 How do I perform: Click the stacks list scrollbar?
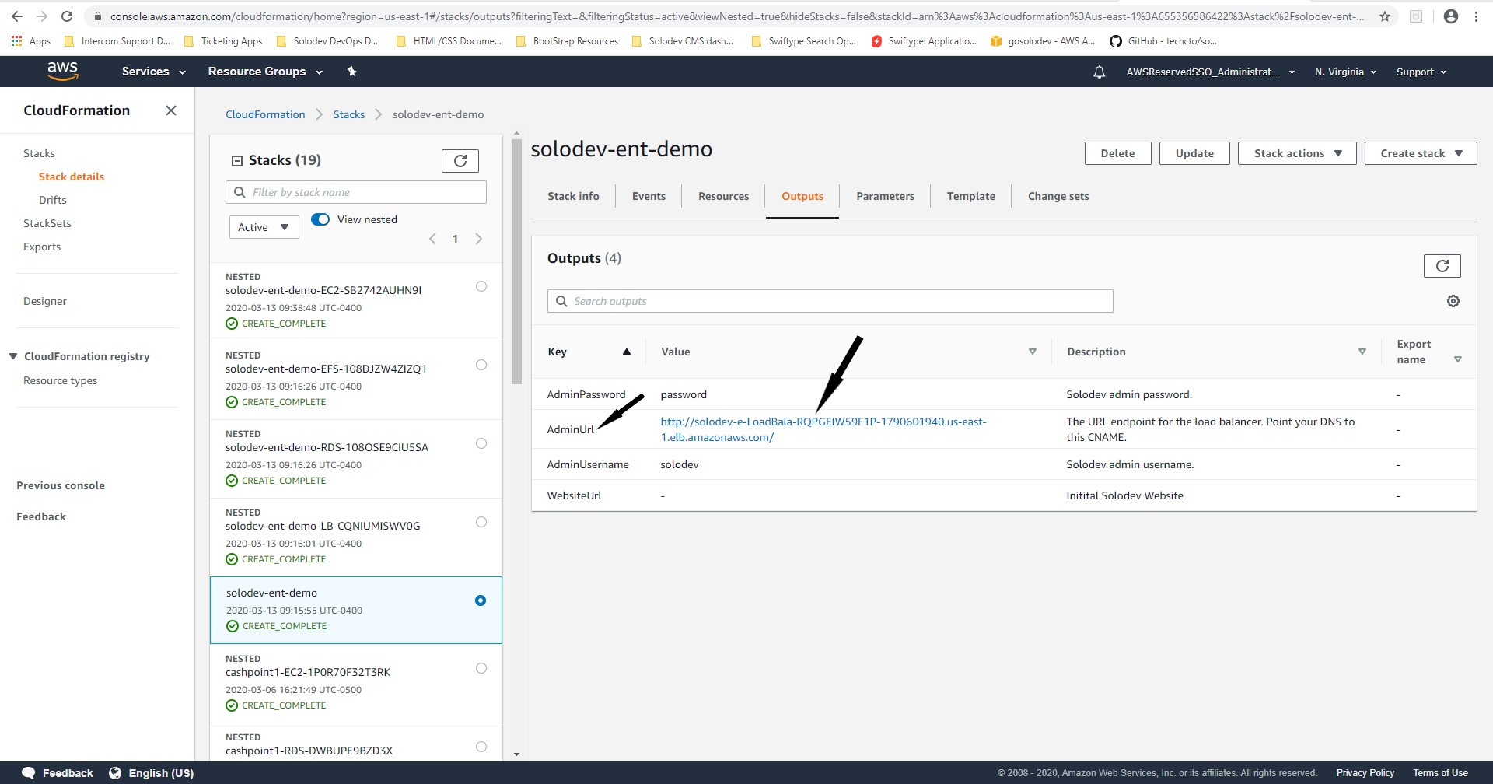point(517,261)
